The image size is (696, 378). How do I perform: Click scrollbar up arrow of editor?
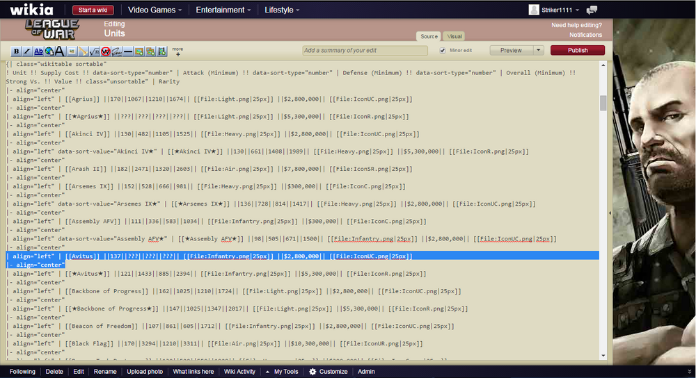coord(603,65)
